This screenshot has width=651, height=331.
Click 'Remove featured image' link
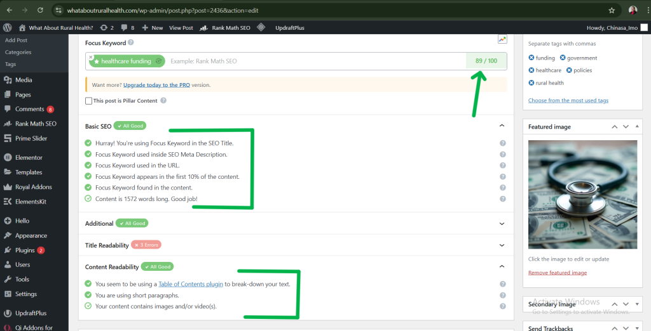click(x=557, y=273)
